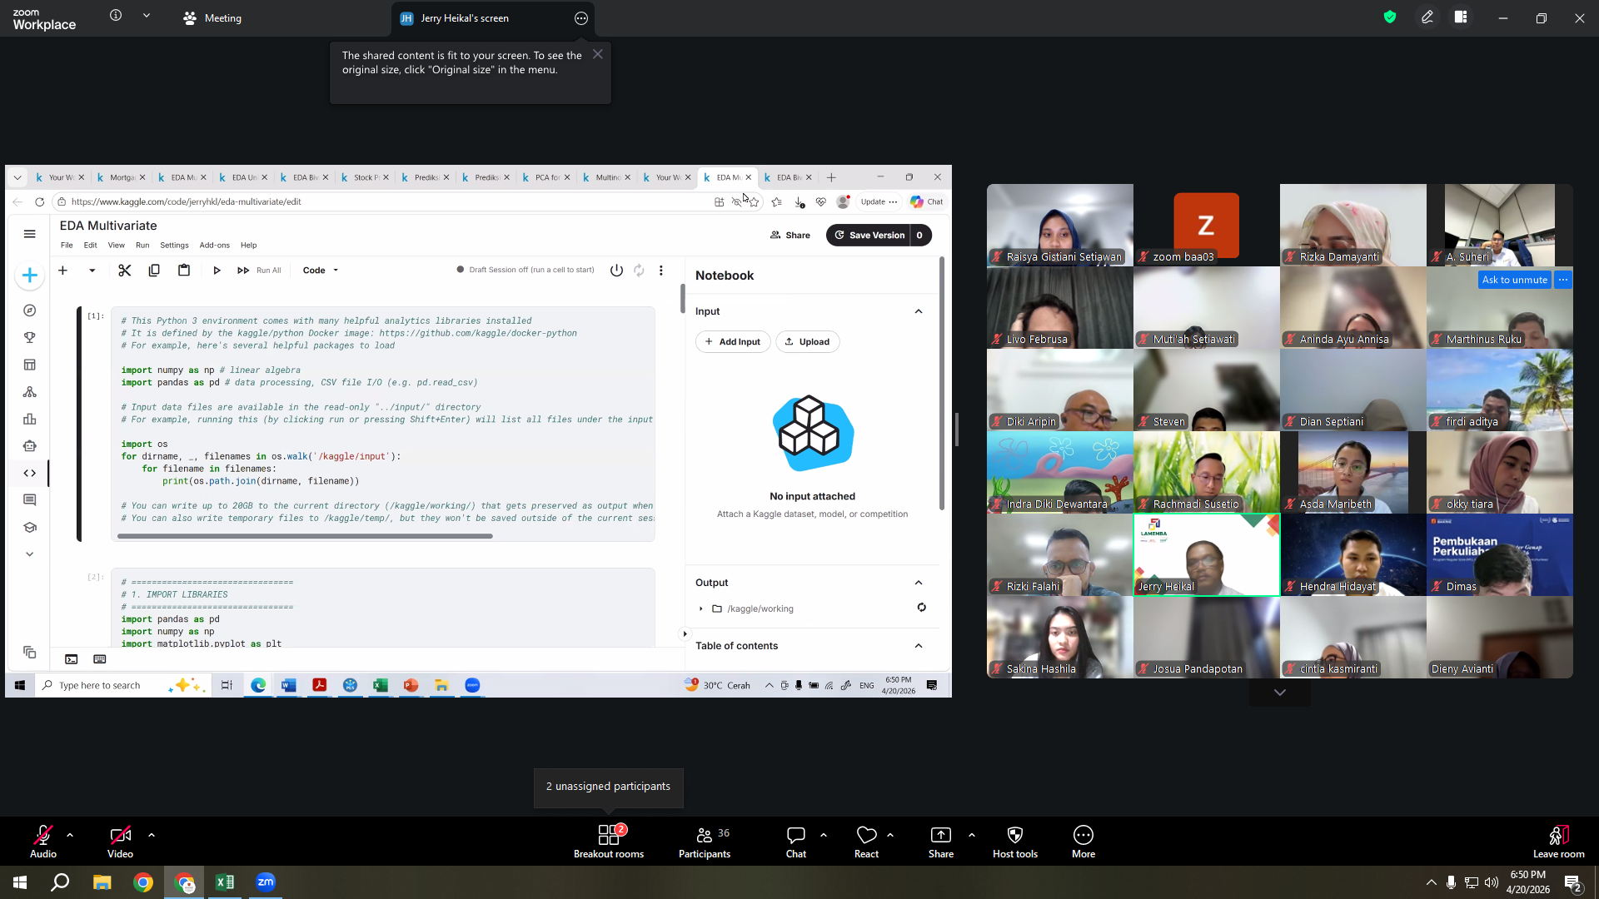Open the Participants list
1599x899 pixels.
(705, 841)
